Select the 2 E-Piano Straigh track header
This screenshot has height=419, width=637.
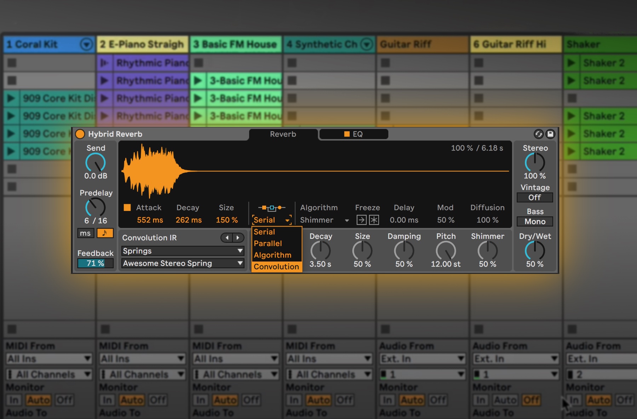(143, 44)
